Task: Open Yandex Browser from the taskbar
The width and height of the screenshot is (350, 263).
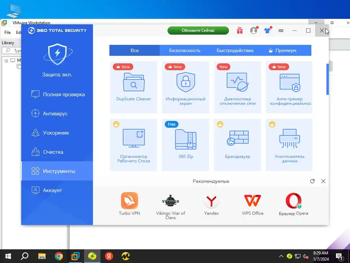Action: [109, 256]
